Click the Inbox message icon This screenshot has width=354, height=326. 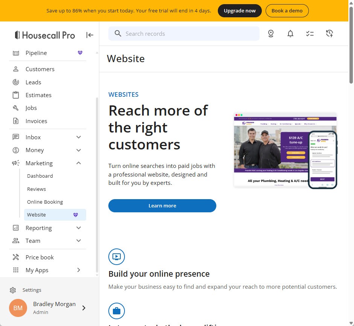(x=15, y=137)
